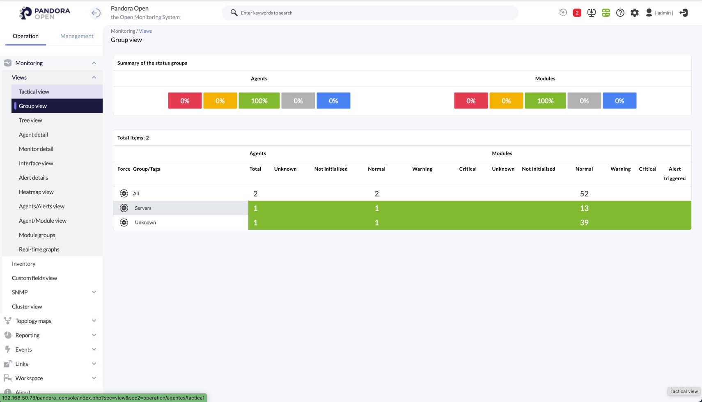The height and width of the screenshot is (402, 702).
Task: Open the settings gear icon in the header
Action: pos(634,13)
